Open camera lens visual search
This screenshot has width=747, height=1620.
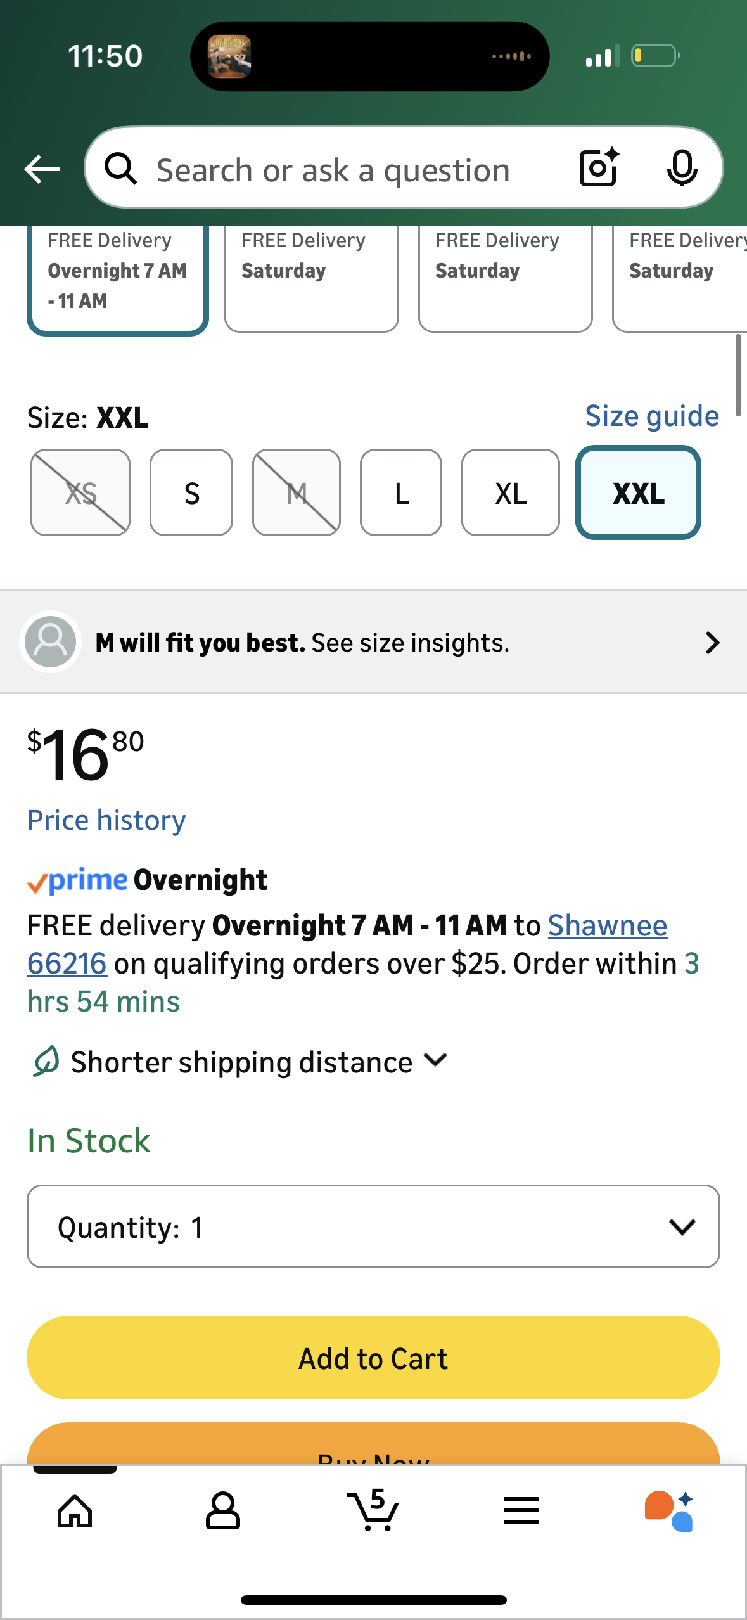599,168
